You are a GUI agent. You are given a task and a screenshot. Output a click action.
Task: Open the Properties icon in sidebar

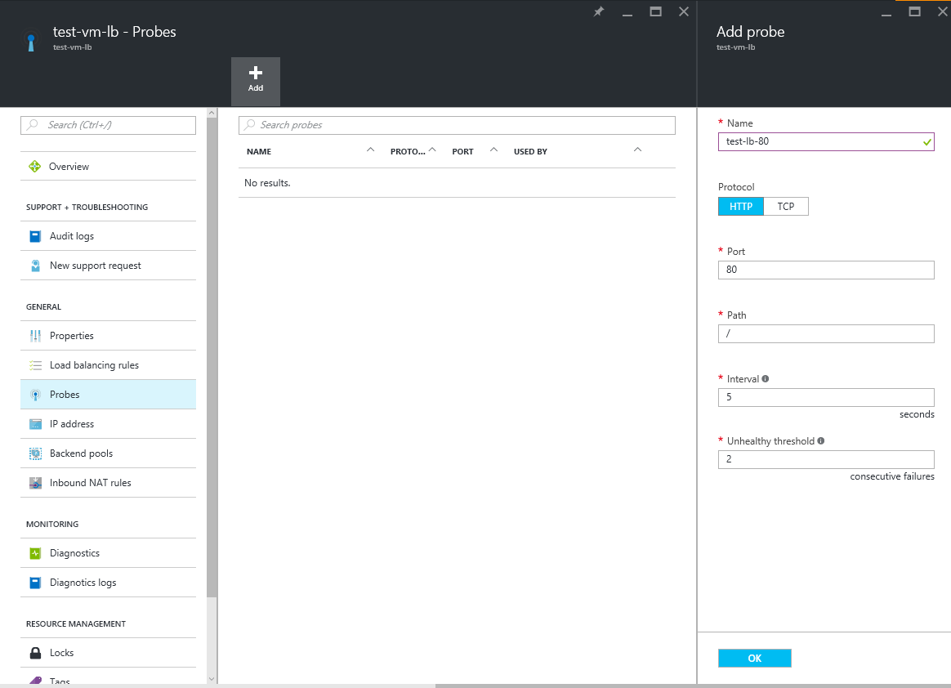tap(35, 336)
